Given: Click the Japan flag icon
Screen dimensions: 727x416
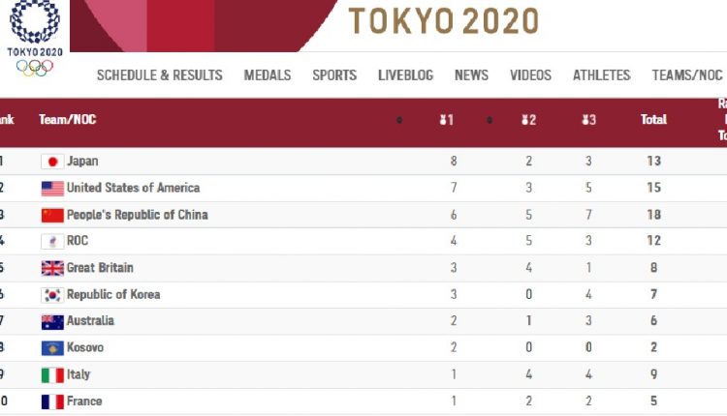Looking at the screenshot, I should tap(52, 162).
